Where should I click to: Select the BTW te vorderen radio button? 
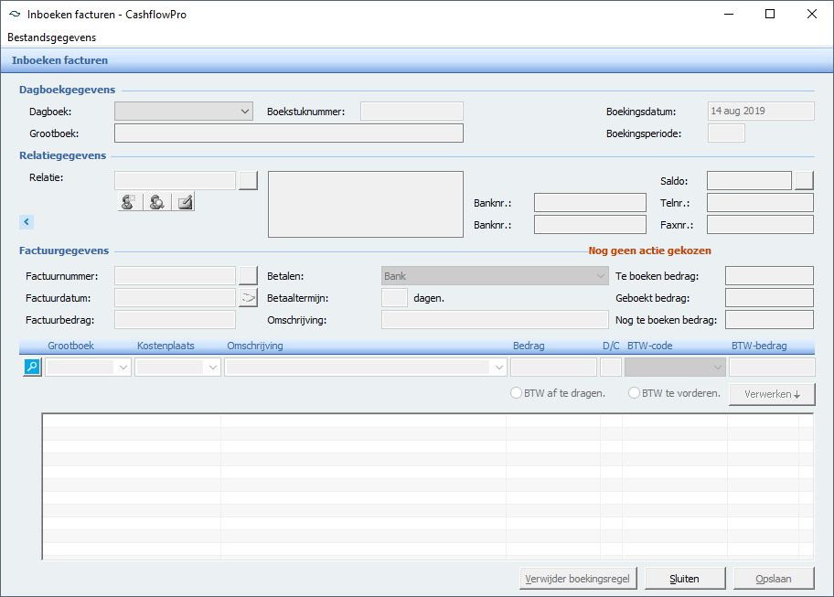[634, 393]
